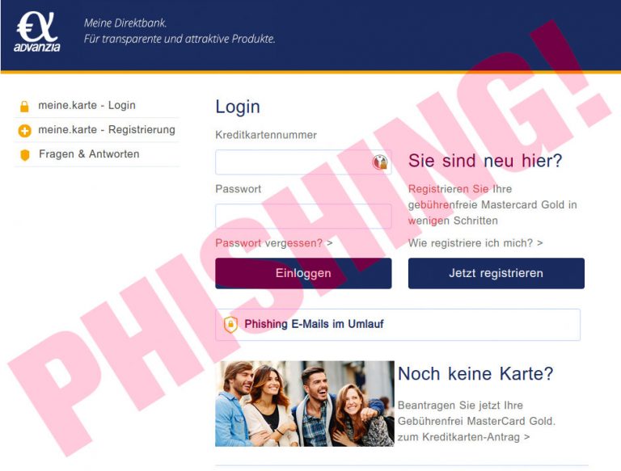Click the password manager icon in card number field
This screenshot has height=471, width=621.
pyautogui.click(x=380, y=162)
